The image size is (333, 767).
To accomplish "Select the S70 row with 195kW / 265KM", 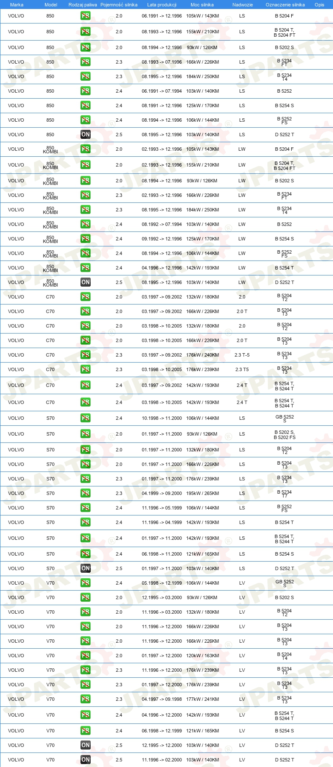I will click(x=166, y=493).
